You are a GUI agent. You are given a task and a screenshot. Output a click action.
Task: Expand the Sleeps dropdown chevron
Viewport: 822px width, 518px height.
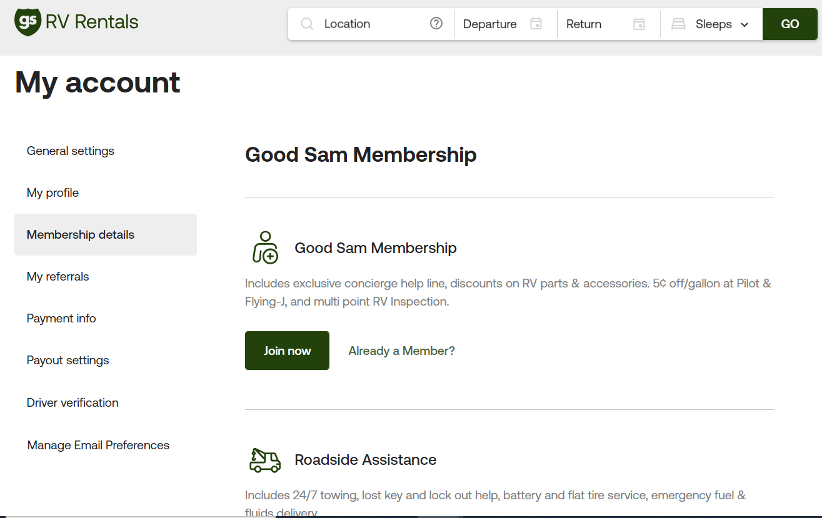pyautogui.click(x=744, y=24)
